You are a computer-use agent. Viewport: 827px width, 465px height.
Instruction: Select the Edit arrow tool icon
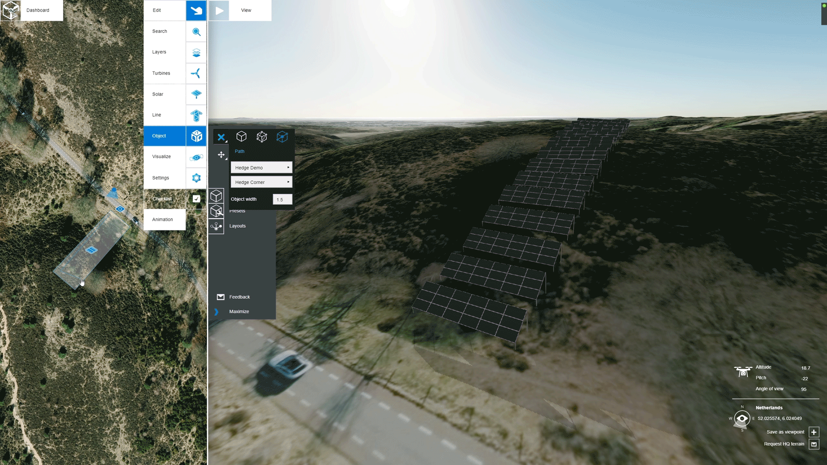[x=196, y=10]
